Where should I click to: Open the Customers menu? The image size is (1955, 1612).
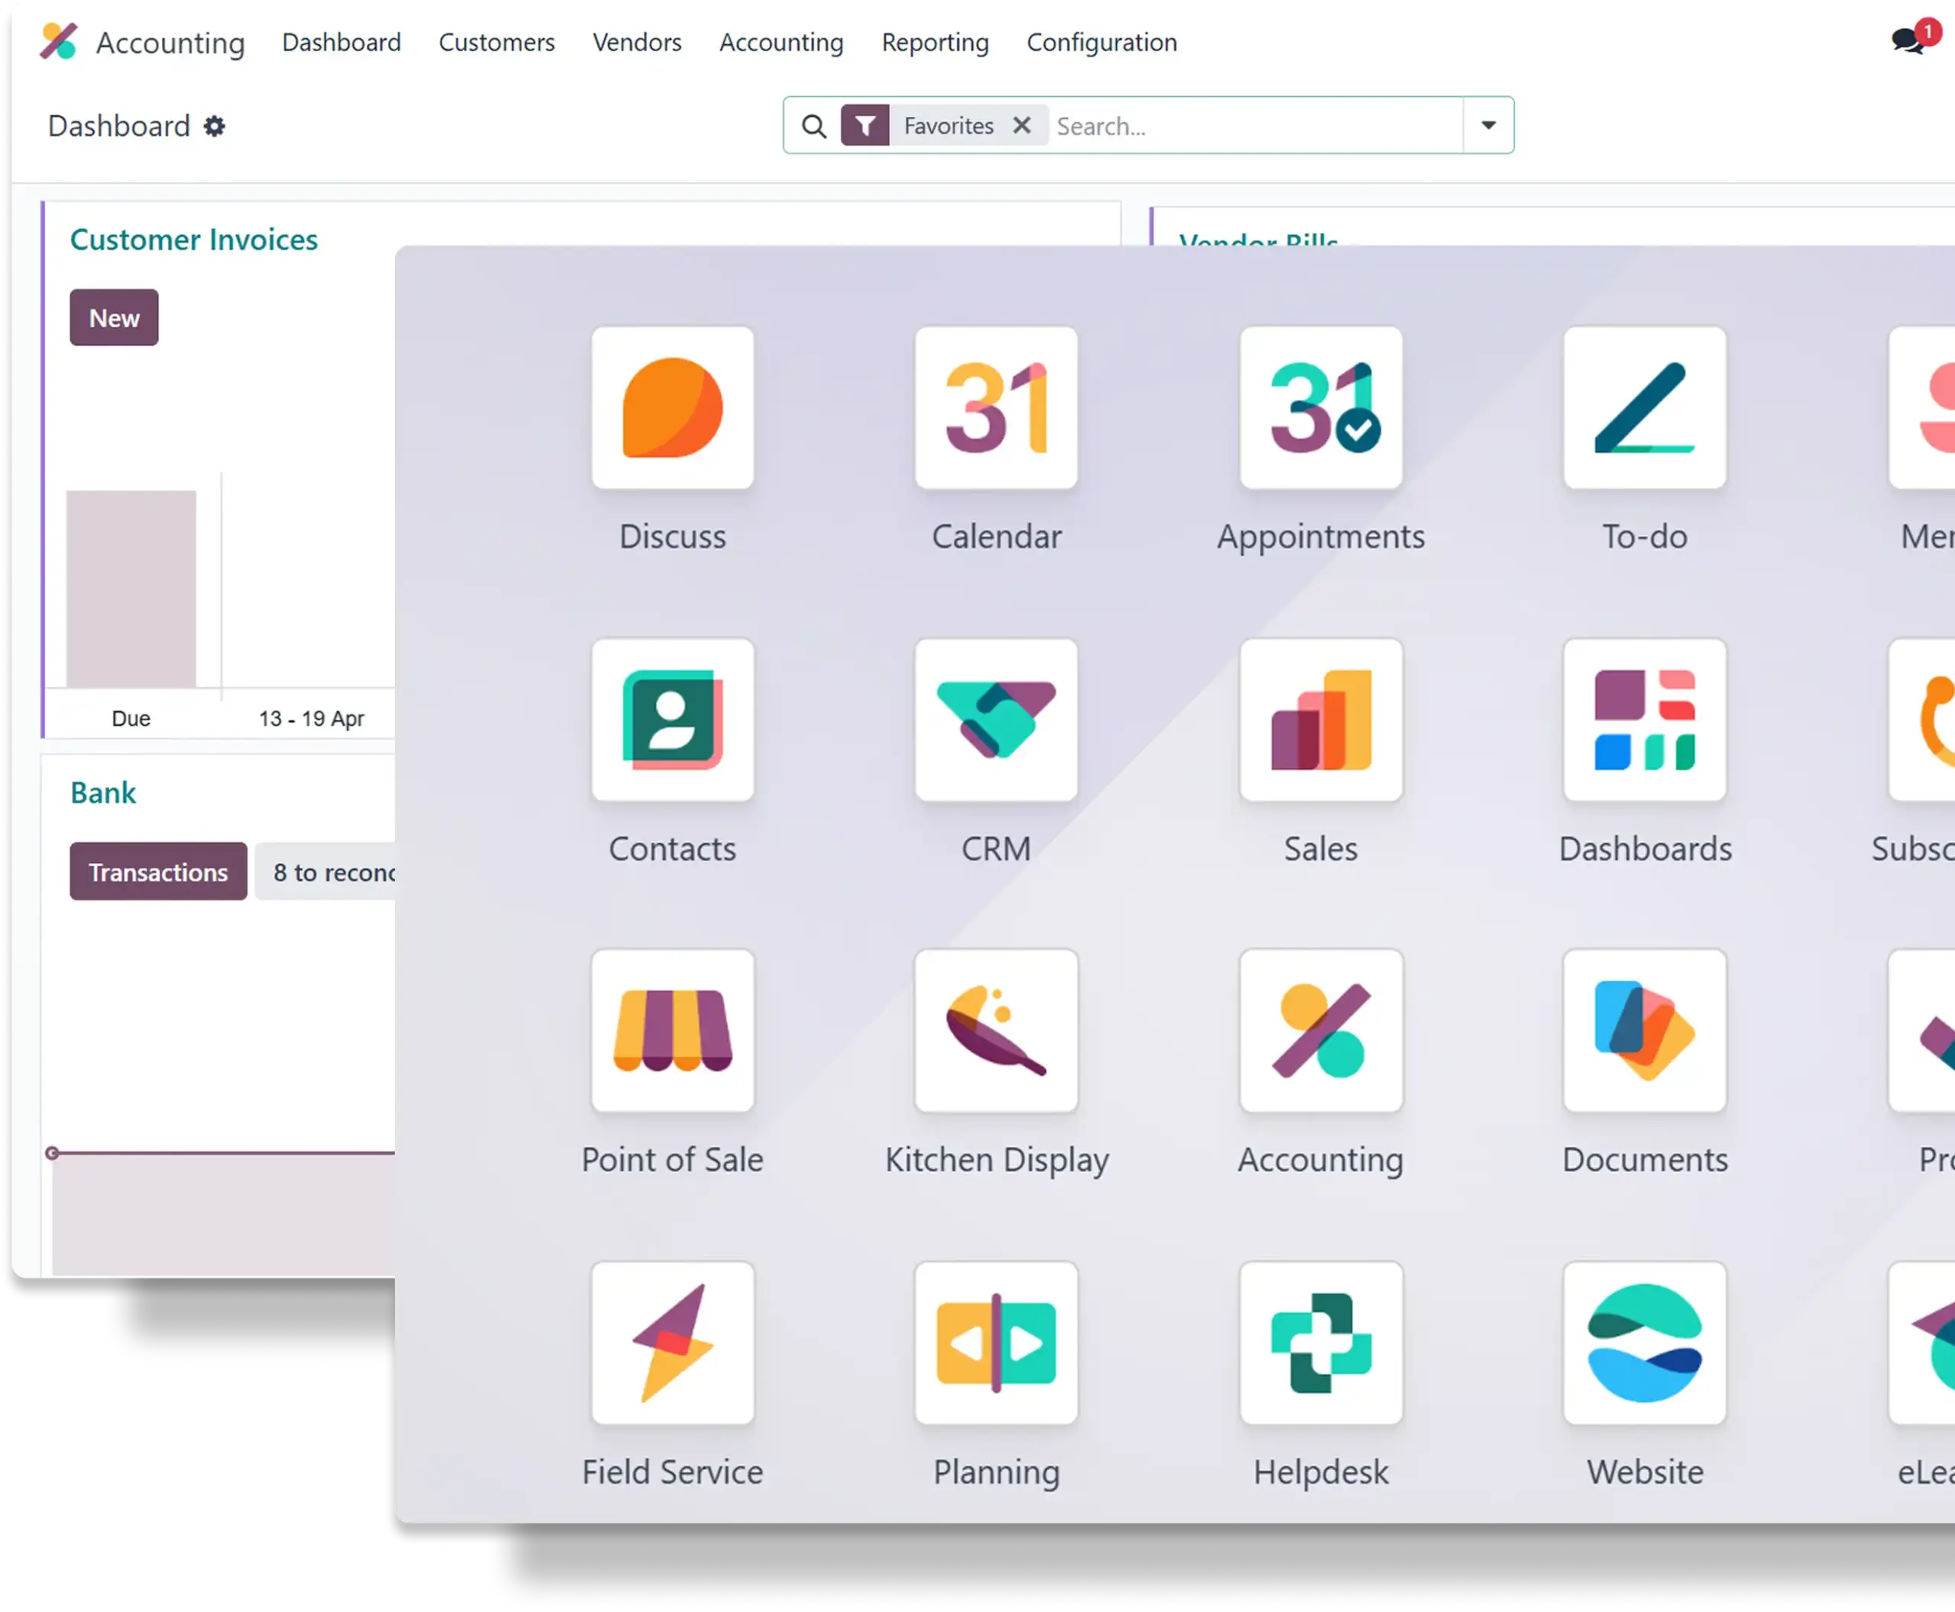496,42
